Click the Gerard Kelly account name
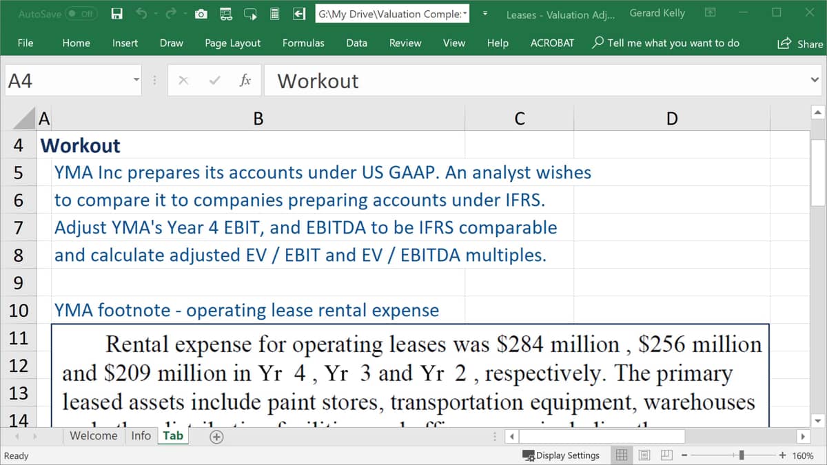 (657, 13)
